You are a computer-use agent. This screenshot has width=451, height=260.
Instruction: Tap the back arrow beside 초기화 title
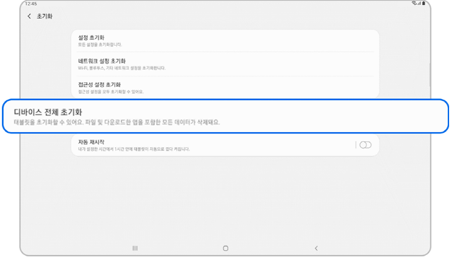[x=29, y=16]
